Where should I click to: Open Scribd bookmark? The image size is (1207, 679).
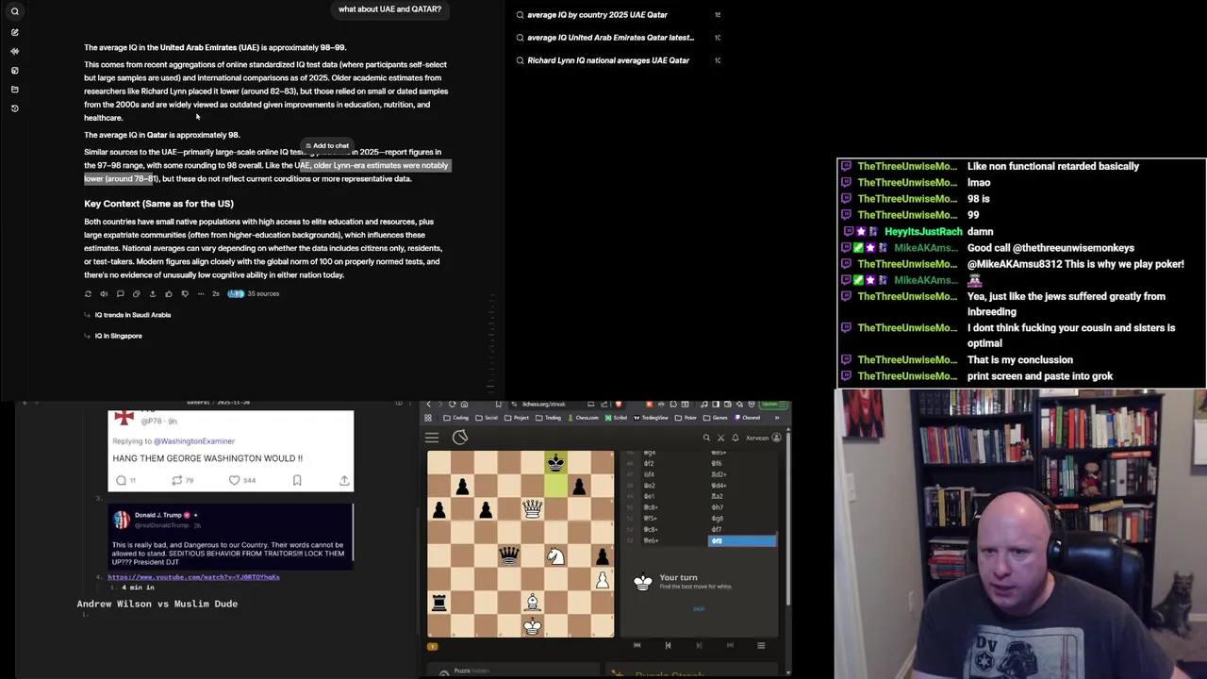[616, 418]
